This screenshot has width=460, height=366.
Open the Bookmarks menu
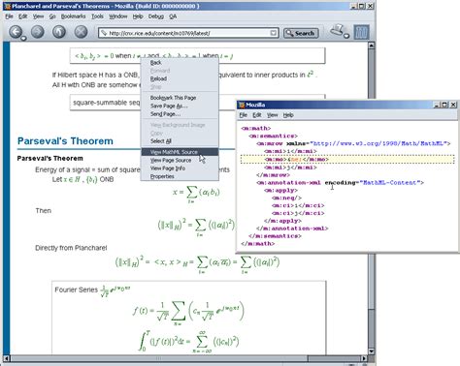point(73,16)
